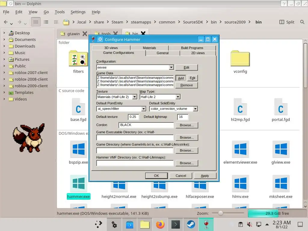The height and width of the screenshot is (231, 308).
Task: Expand the Desktop tree item
Action: click(4, 33)
